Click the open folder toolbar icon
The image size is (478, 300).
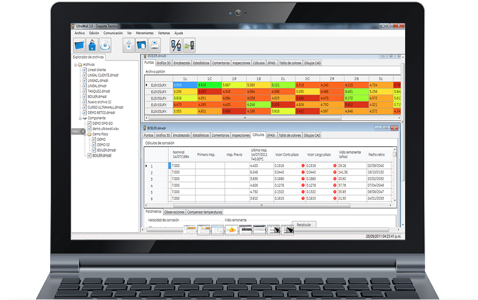(x=79, y=45)
